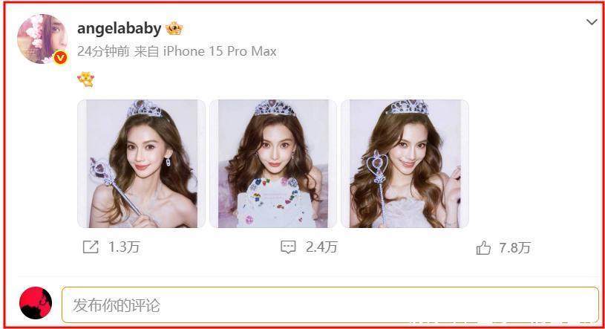Open first photo with wand on left

(141, 163)
